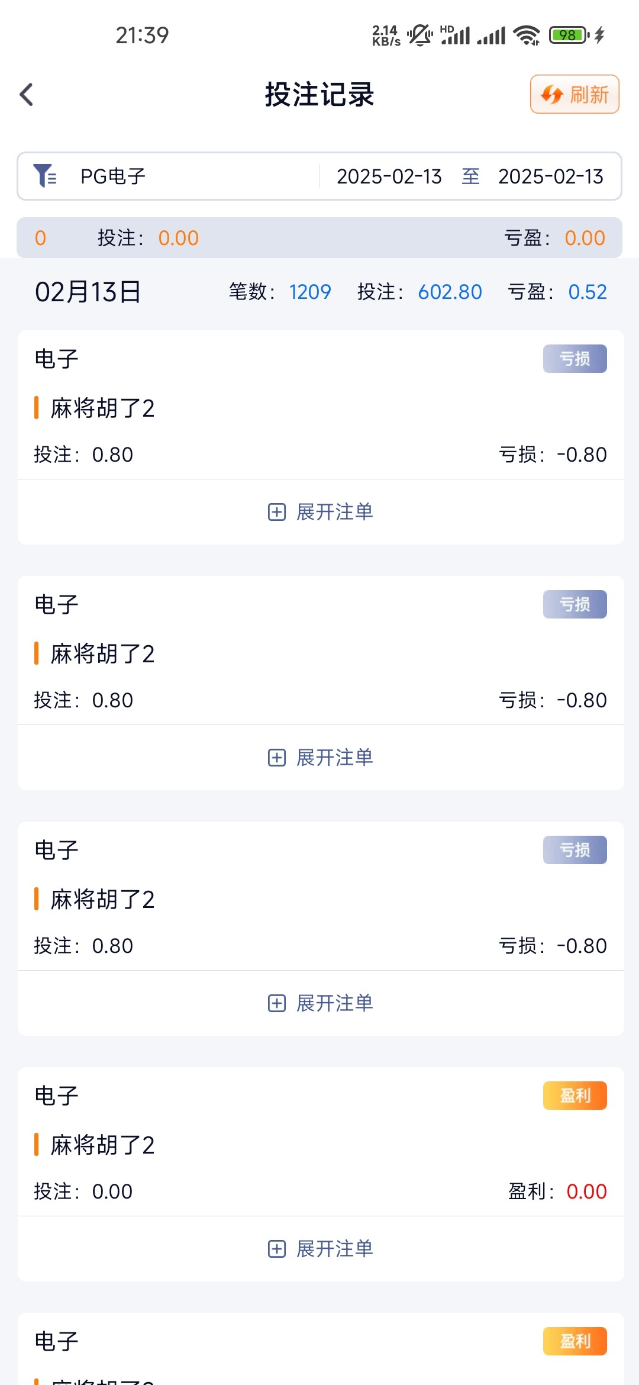Expand 展开注单 in the 盈利 card
639x1385 pixels.
334,1249
